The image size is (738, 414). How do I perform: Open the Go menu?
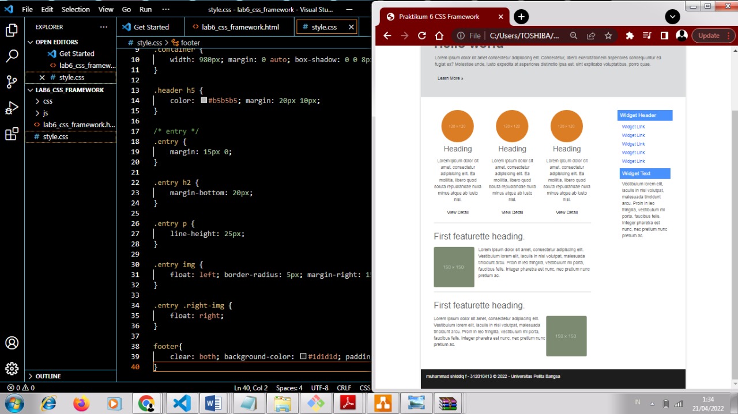click(x=126, y=9)
